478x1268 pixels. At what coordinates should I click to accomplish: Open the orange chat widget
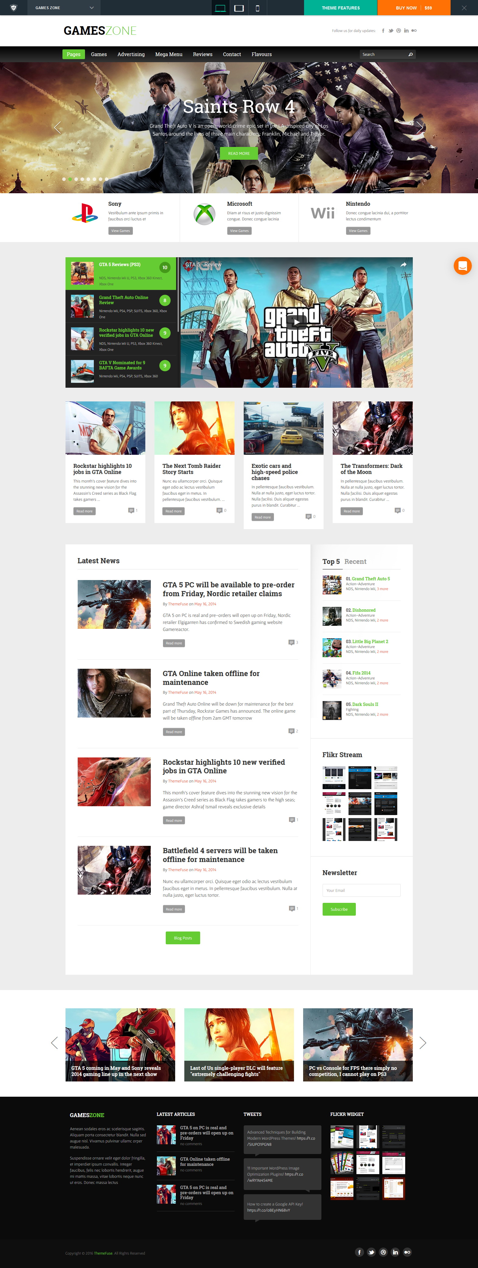(462, 266)
